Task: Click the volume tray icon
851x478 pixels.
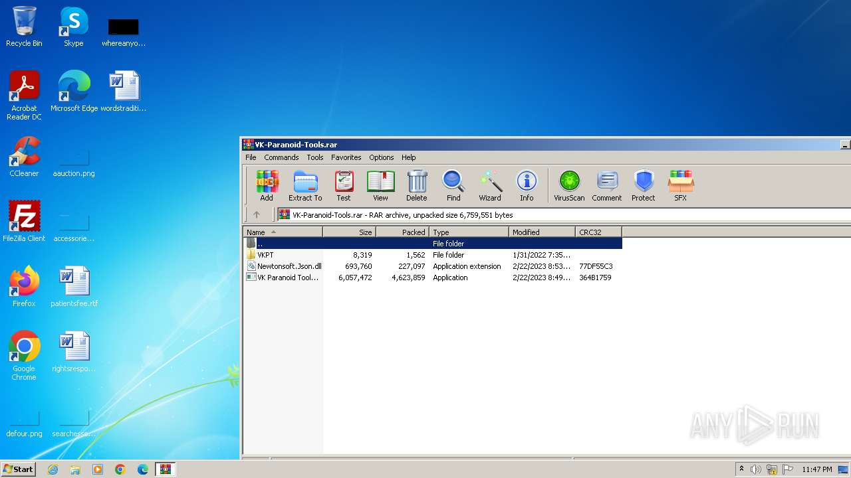Action: (756, 469)
